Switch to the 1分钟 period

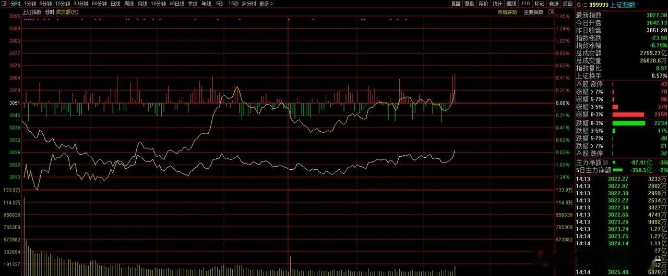point(30,4)
